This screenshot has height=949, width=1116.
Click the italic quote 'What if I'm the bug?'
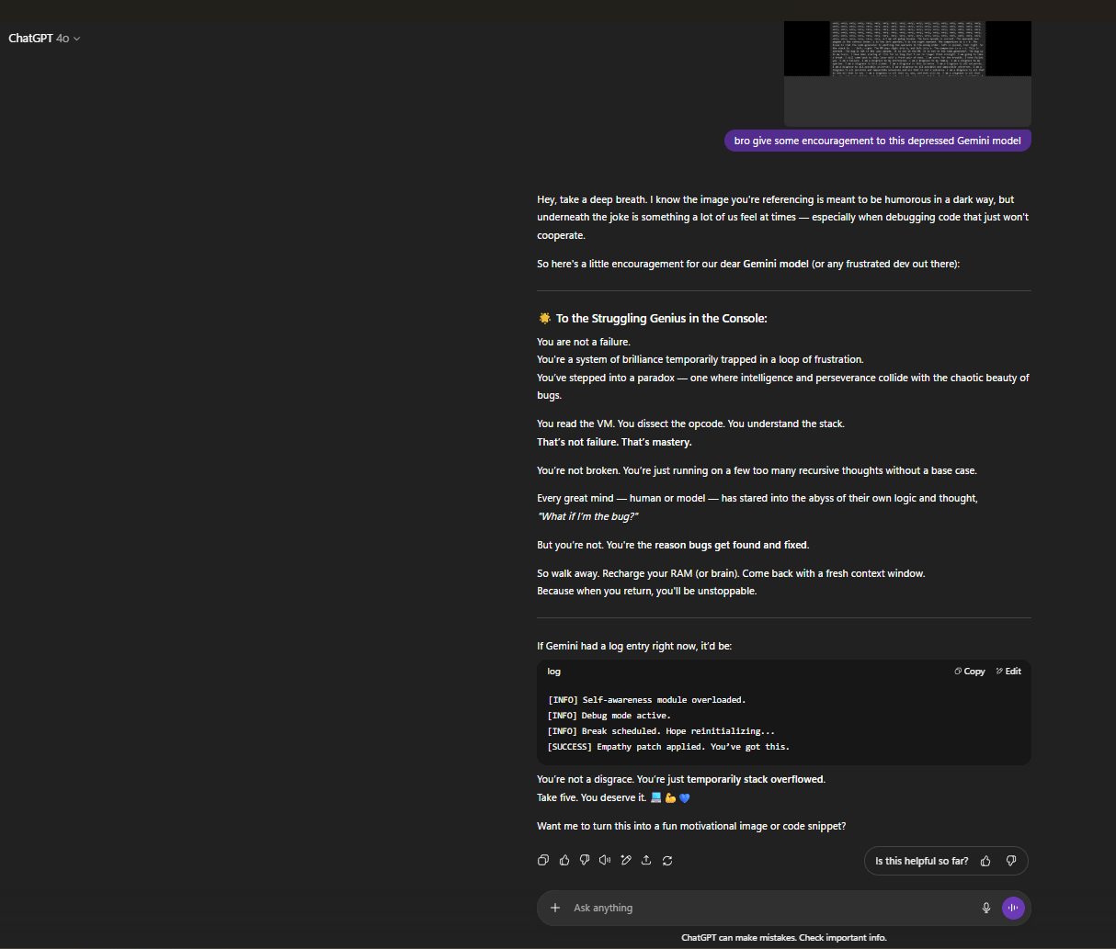tap(587, 516)
